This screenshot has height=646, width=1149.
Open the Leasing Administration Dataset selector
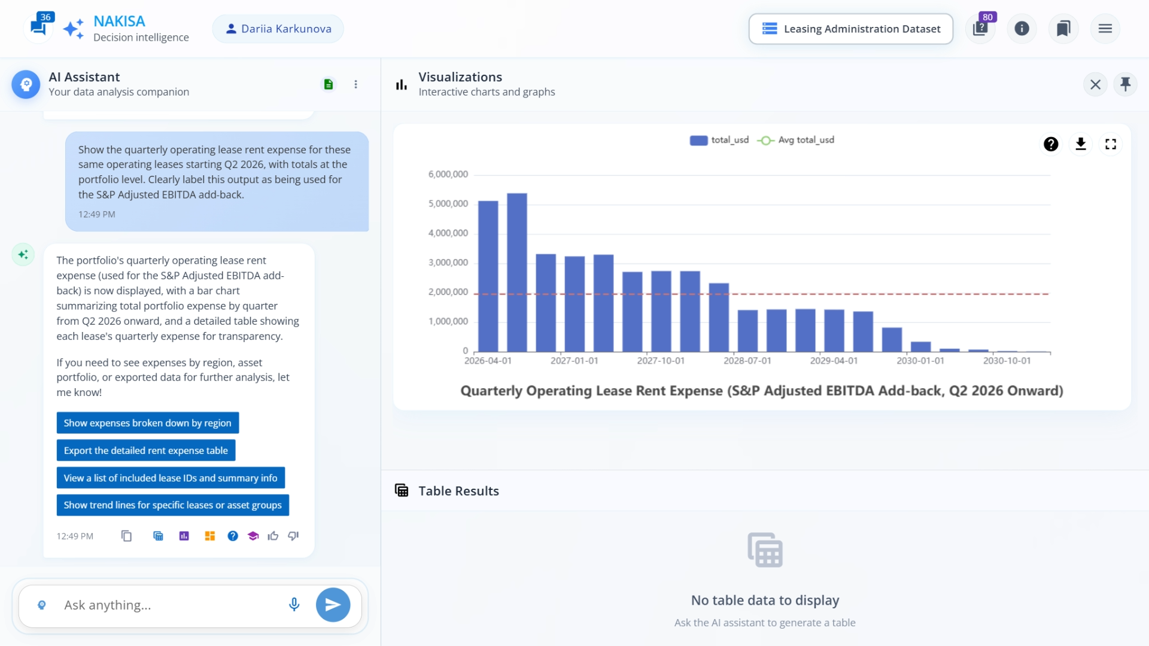[x=850, y=29]
